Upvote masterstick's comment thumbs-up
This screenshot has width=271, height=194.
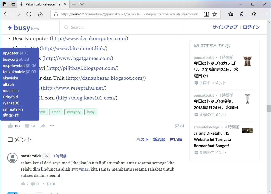click(23, 184)
